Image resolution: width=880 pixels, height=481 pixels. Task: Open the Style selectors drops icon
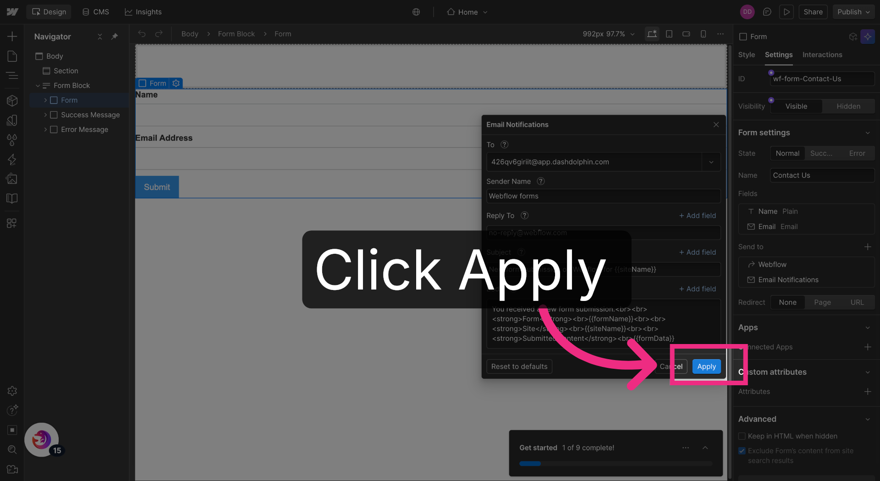coord(12,140)
